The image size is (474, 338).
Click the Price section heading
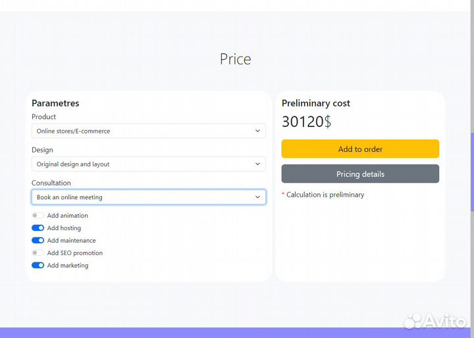point(236,59)
